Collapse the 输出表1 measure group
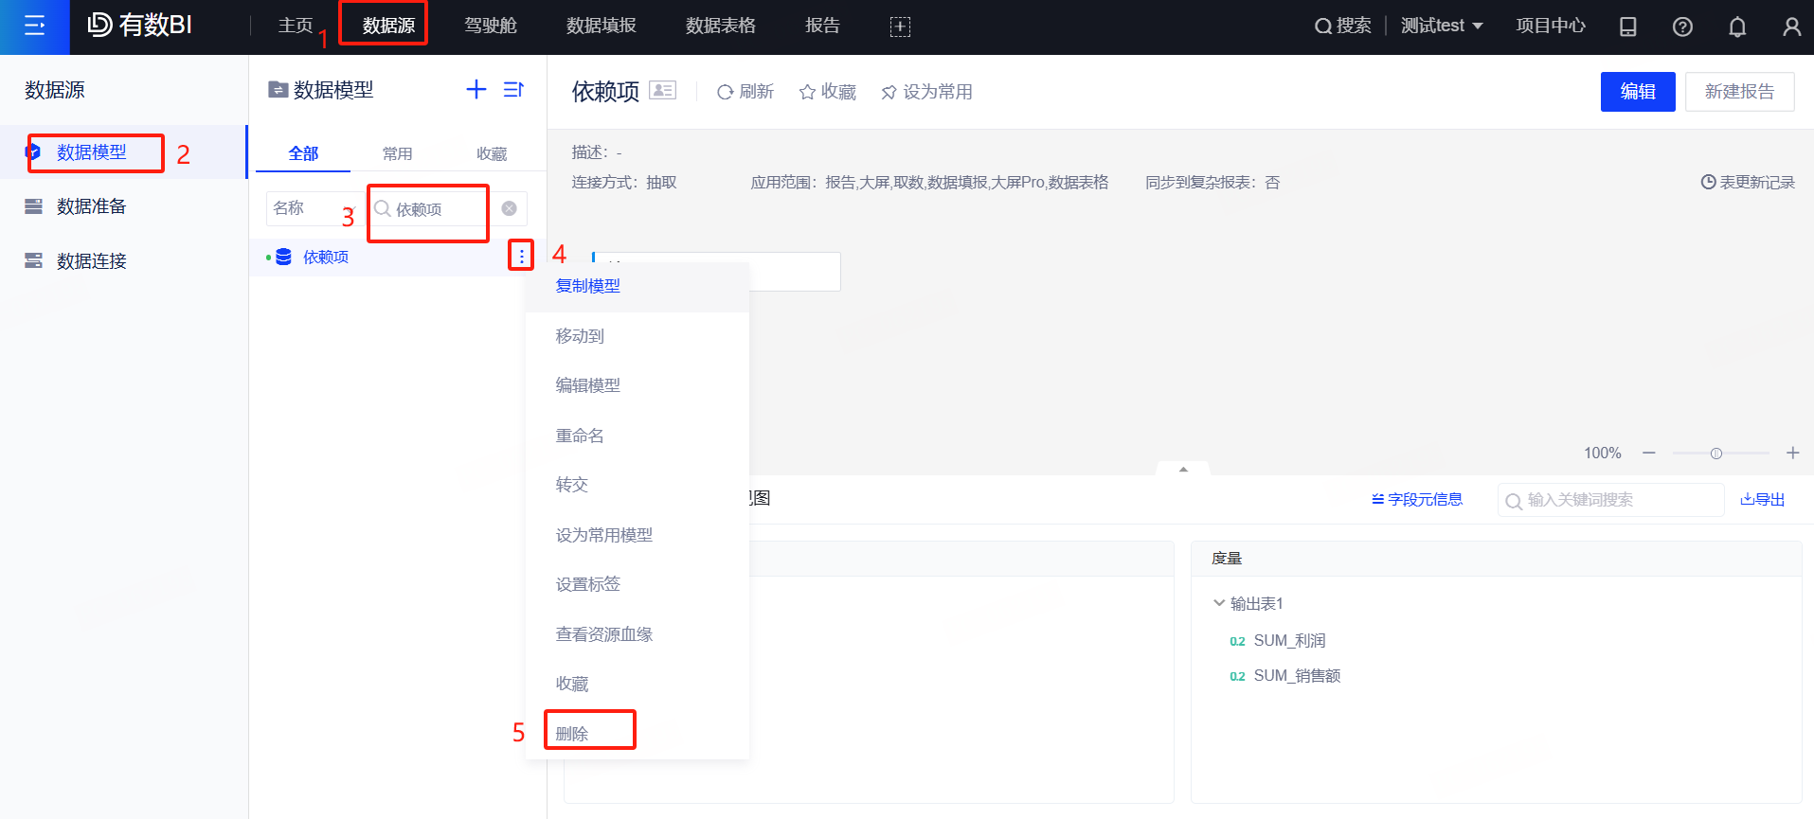The image size is (1814, 819). pos(1219,603)
